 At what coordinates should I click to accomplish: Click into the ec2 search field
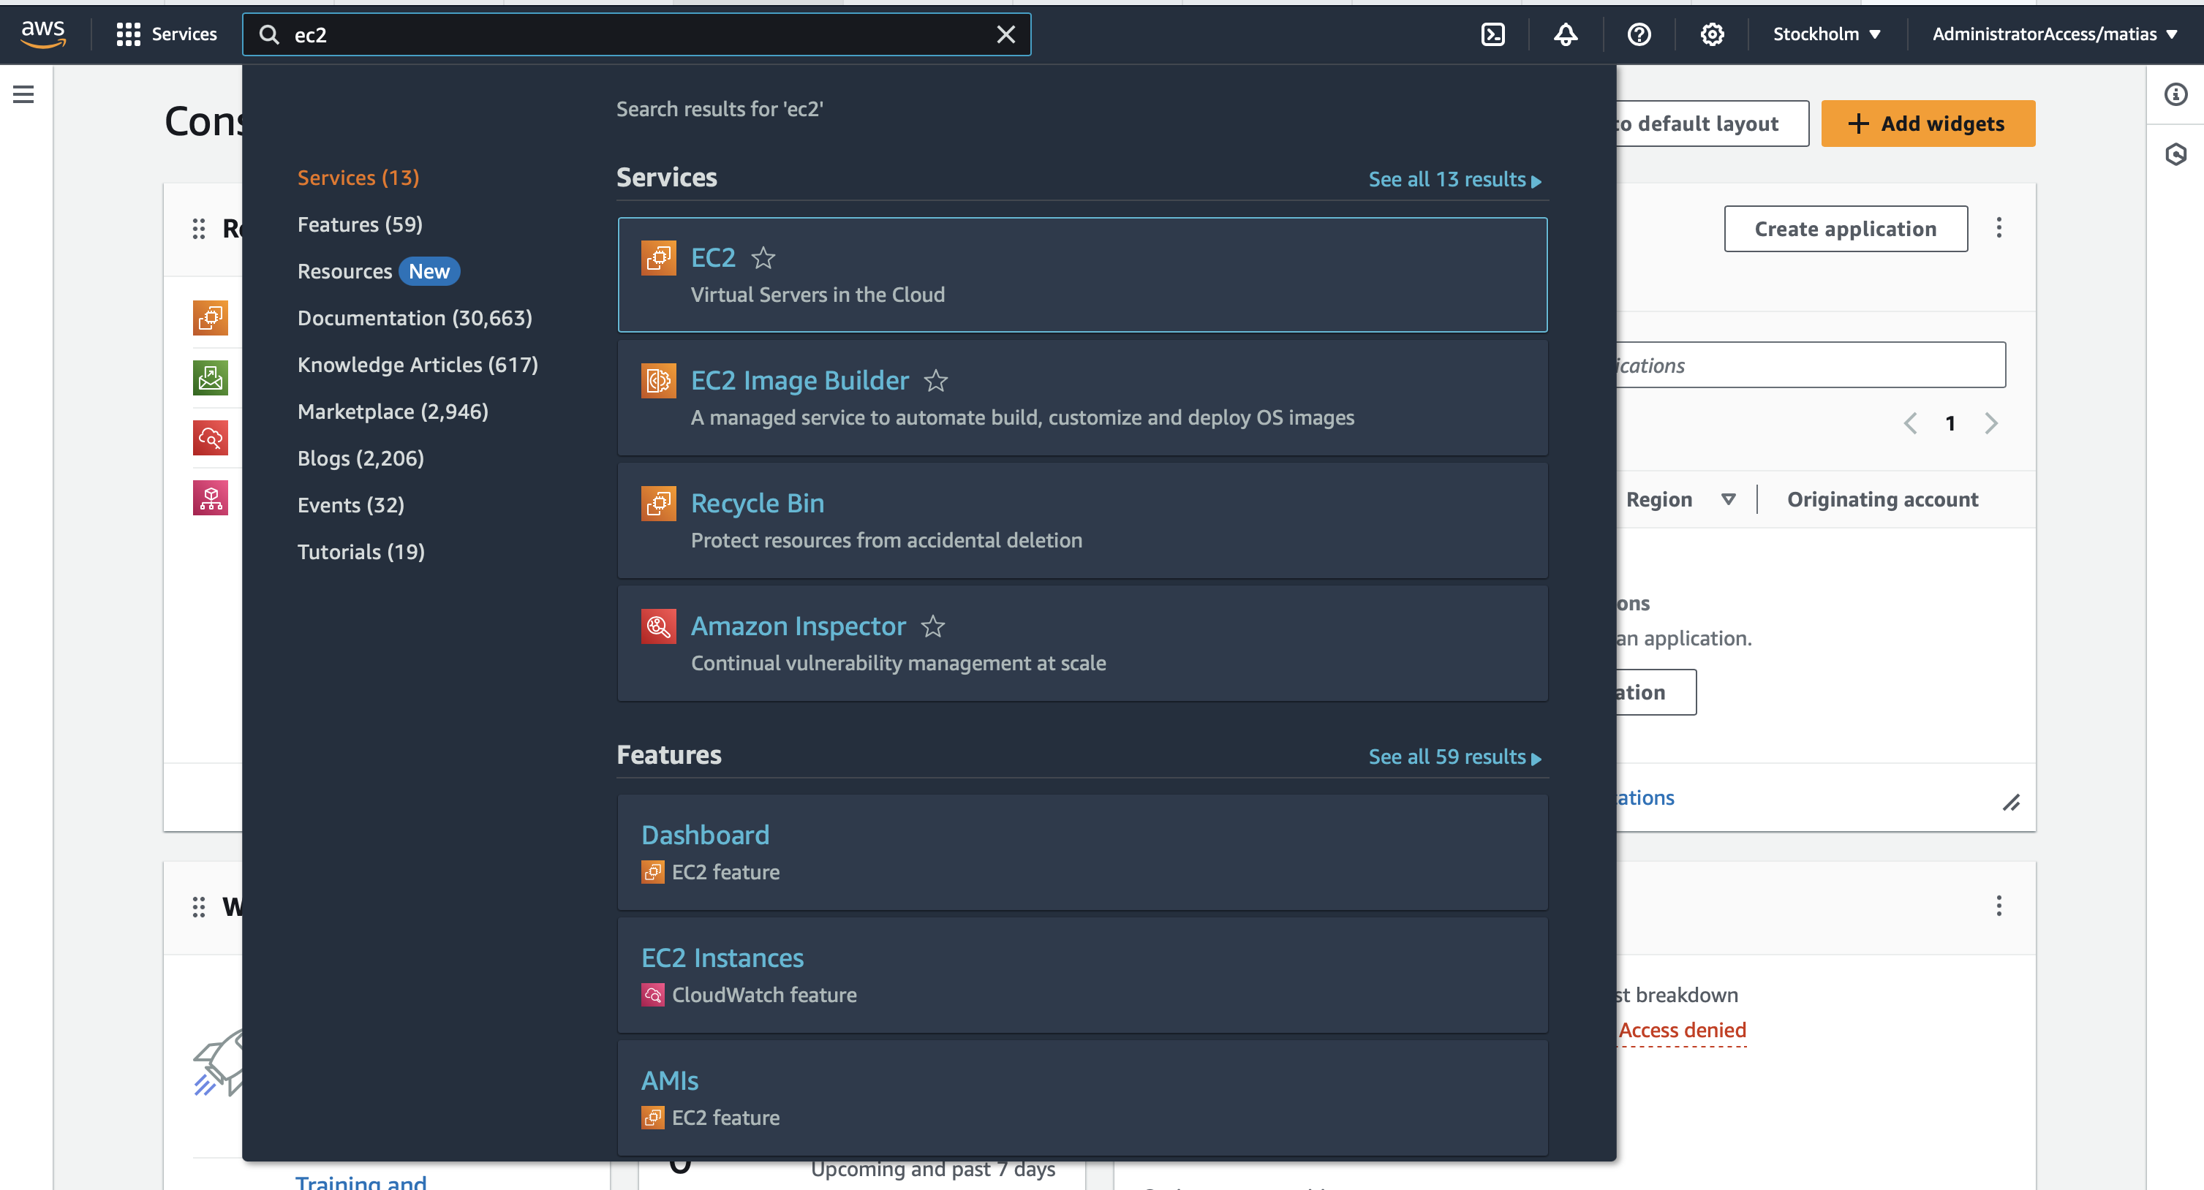point(637,34)
